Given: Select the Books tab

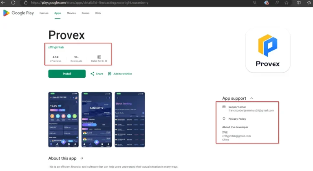Looking at the screenshot, I should [x=86, y=13].
